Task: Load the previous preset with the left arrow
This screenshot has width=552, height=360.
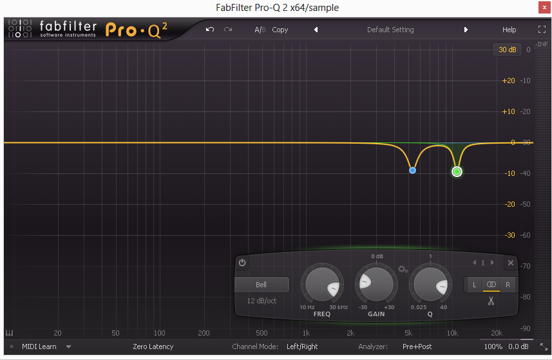Action: click(x=316, y=30)
